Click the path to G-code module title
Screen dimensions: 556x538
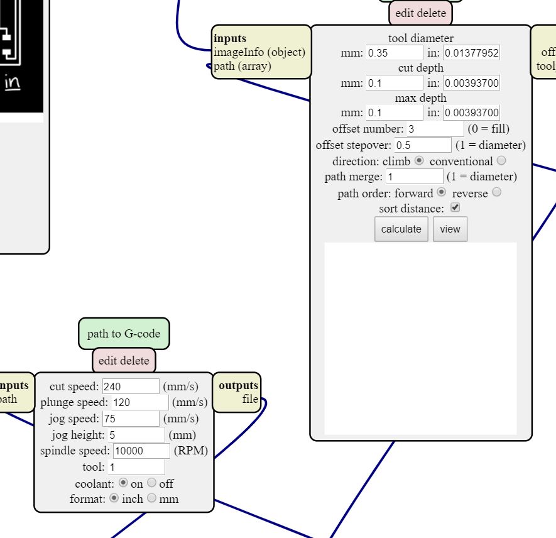tap(124, 334)
